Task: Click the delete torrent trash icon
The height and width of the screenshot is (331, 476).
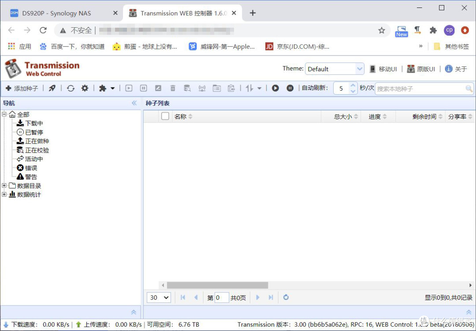Action: pos(172,88)
